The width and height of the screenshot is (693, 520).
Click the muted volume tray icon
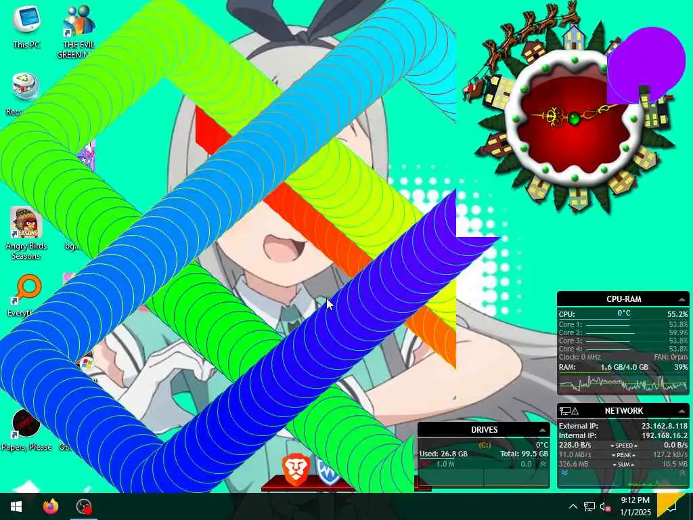coord(605,507)
